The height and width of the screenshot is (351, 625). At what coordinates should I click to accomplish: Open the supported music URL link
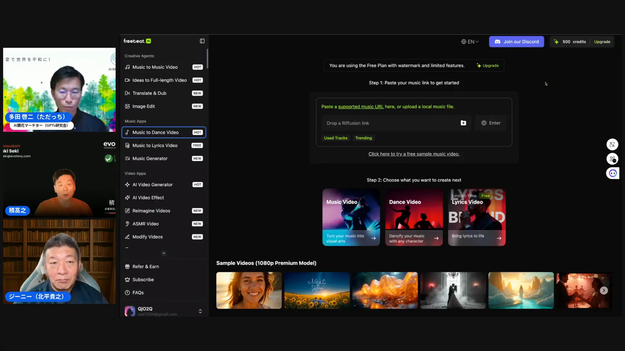[x=361, y=107]
